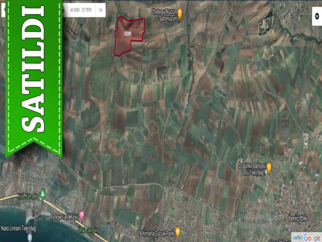322x242 pixels.
Task: Click the Altıntarla Çocuk Parkı text label
Action: tap(157, 233)
